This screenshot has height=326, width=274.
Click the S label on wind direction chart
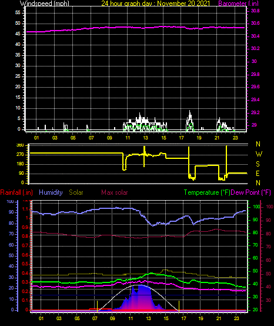pyautogui.click(x=258, y=164)
